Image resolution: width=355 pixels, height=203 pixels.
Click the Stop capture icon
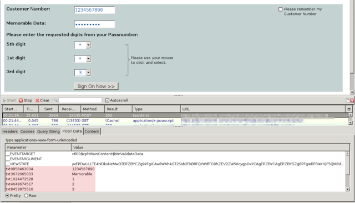[21, 100]
